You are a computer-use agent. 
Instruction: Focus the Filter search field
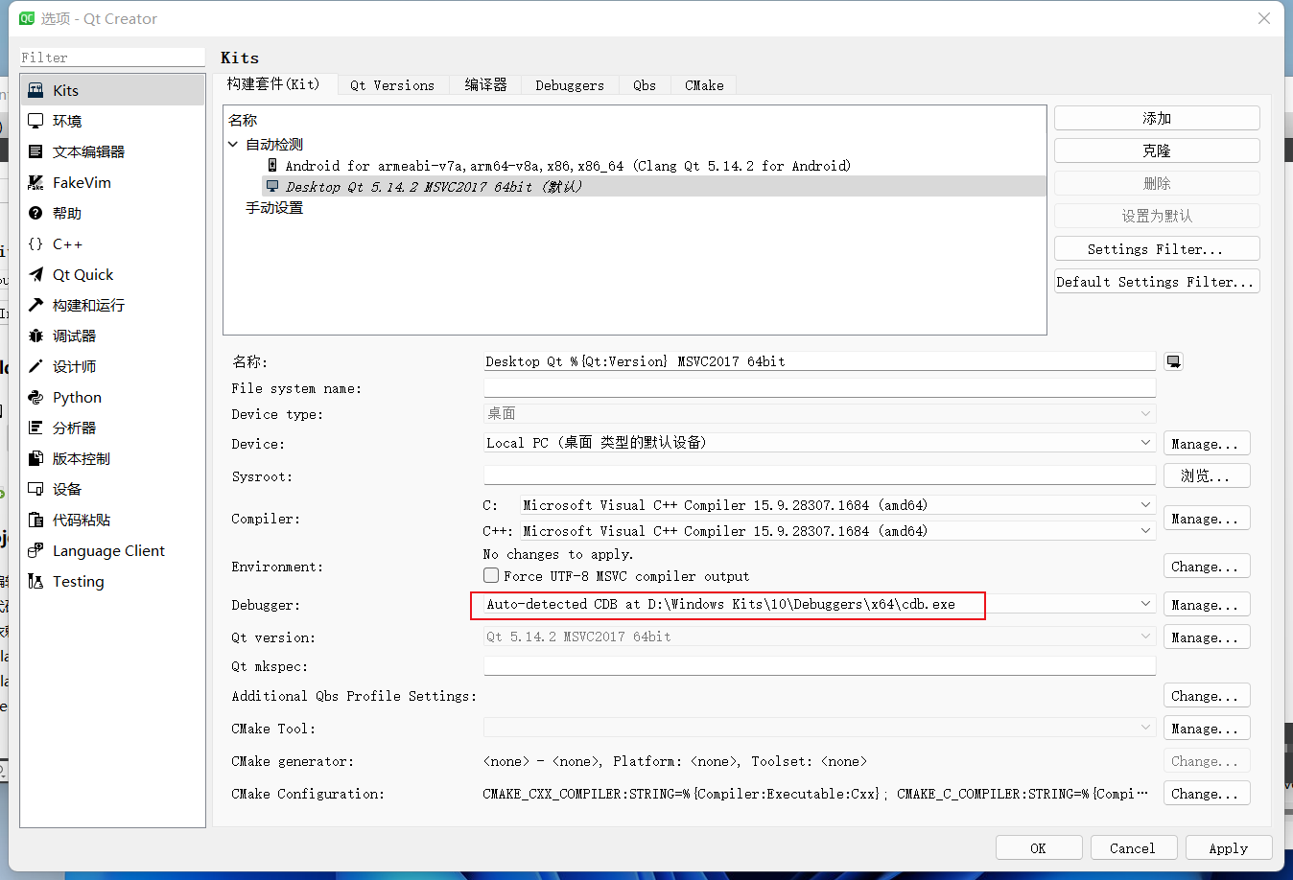coord(112,58)
